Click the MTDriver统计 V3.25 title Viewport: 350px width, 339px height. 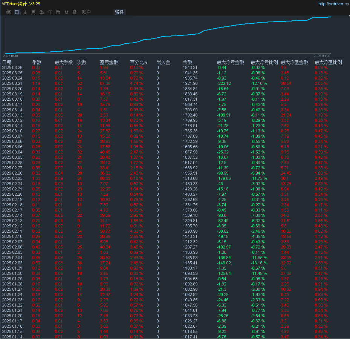(21, 4)
